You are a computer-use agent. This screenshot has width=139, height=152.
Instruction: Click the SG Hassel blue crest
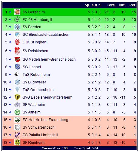17,67
